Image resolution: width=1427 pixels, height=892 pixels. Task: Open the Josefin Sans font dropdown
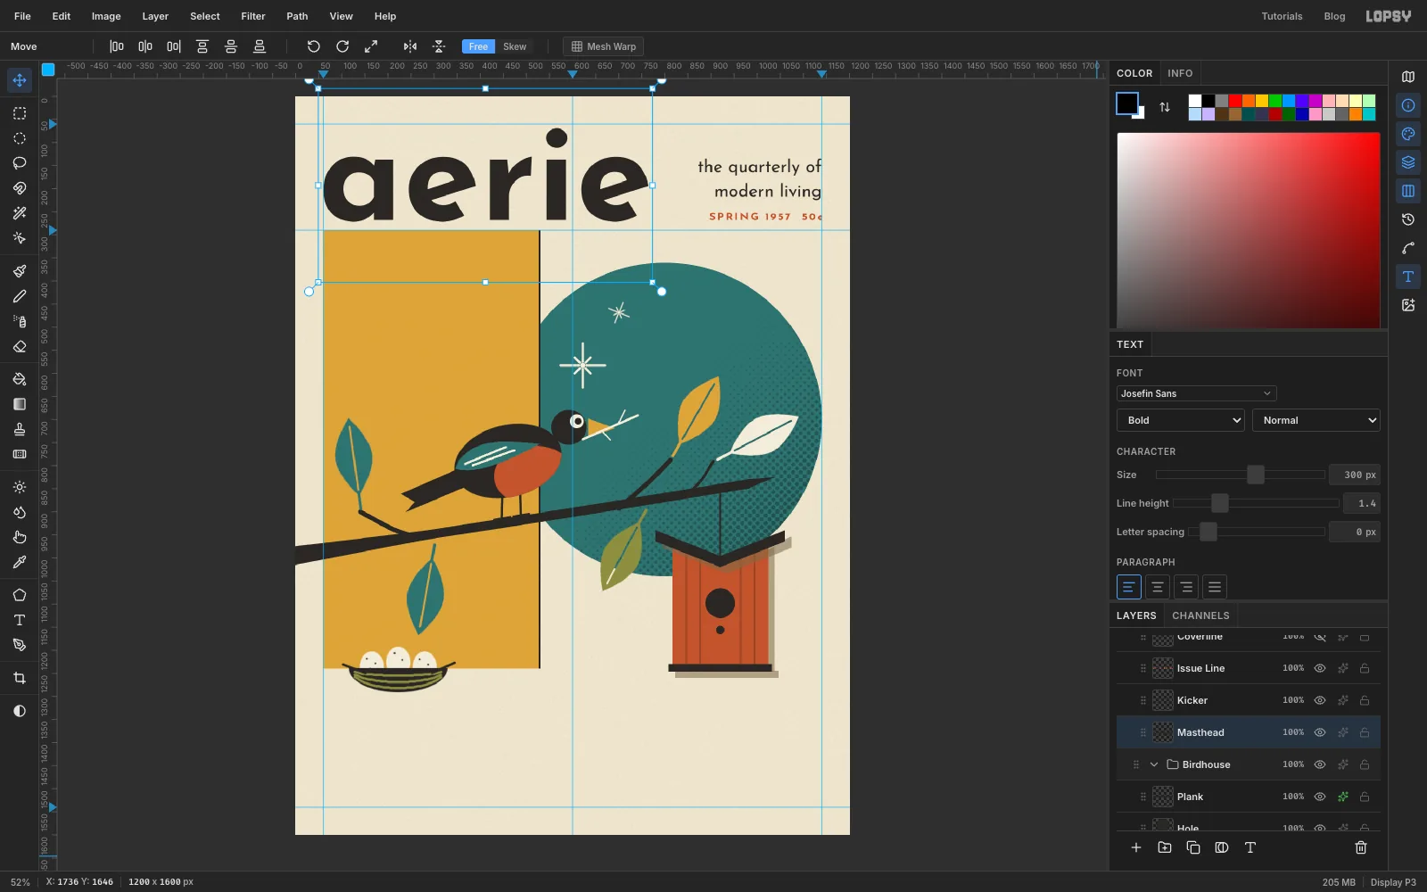point(1196,393)
